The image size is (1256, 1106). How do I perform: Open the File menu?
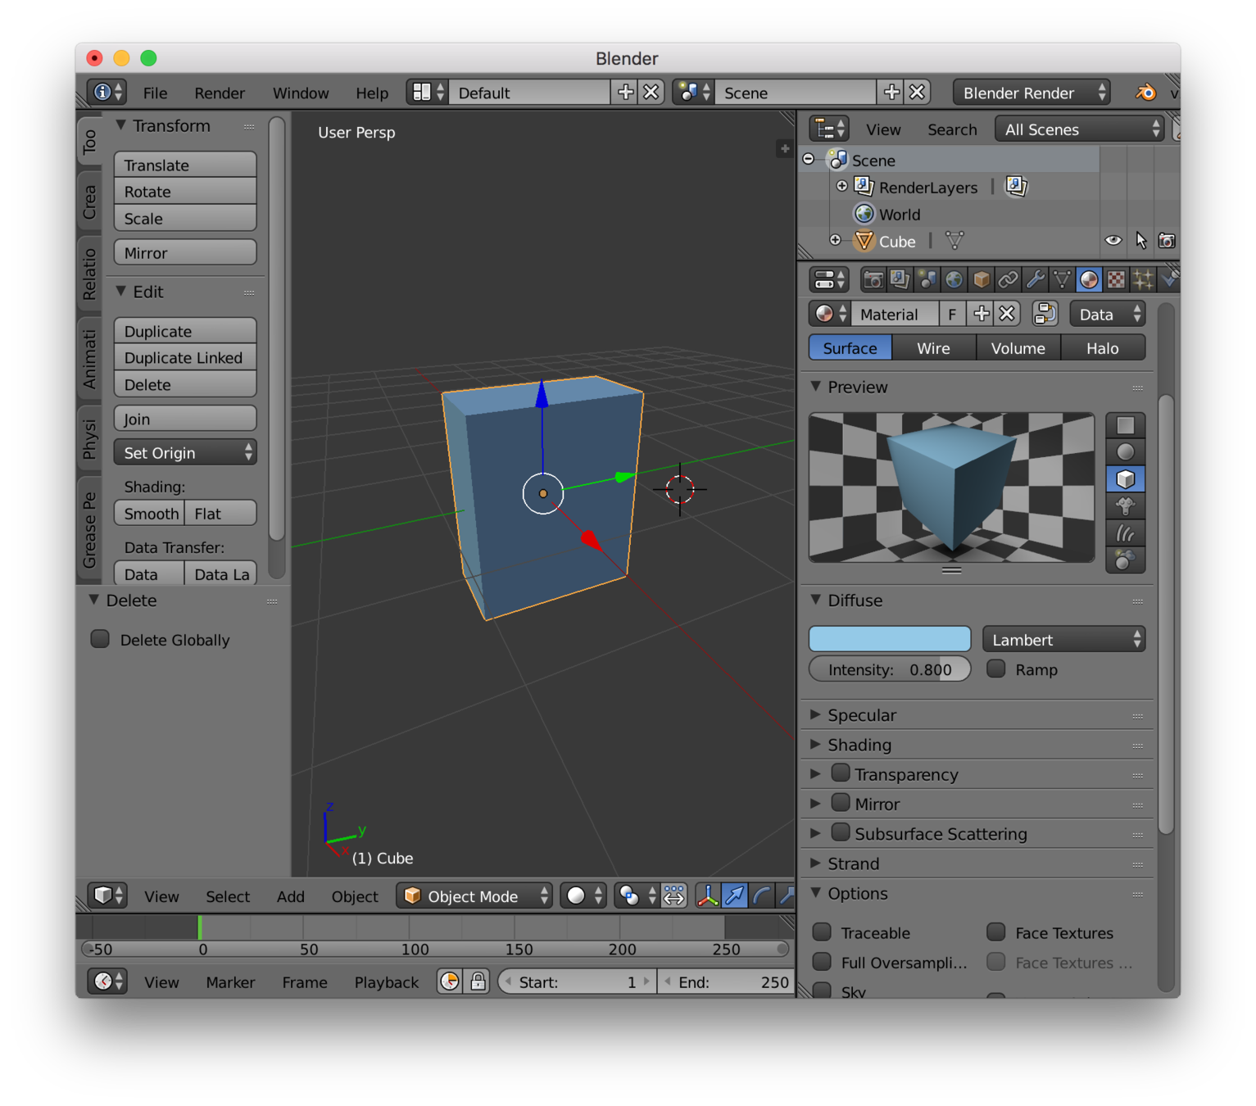tap(155, 93)
